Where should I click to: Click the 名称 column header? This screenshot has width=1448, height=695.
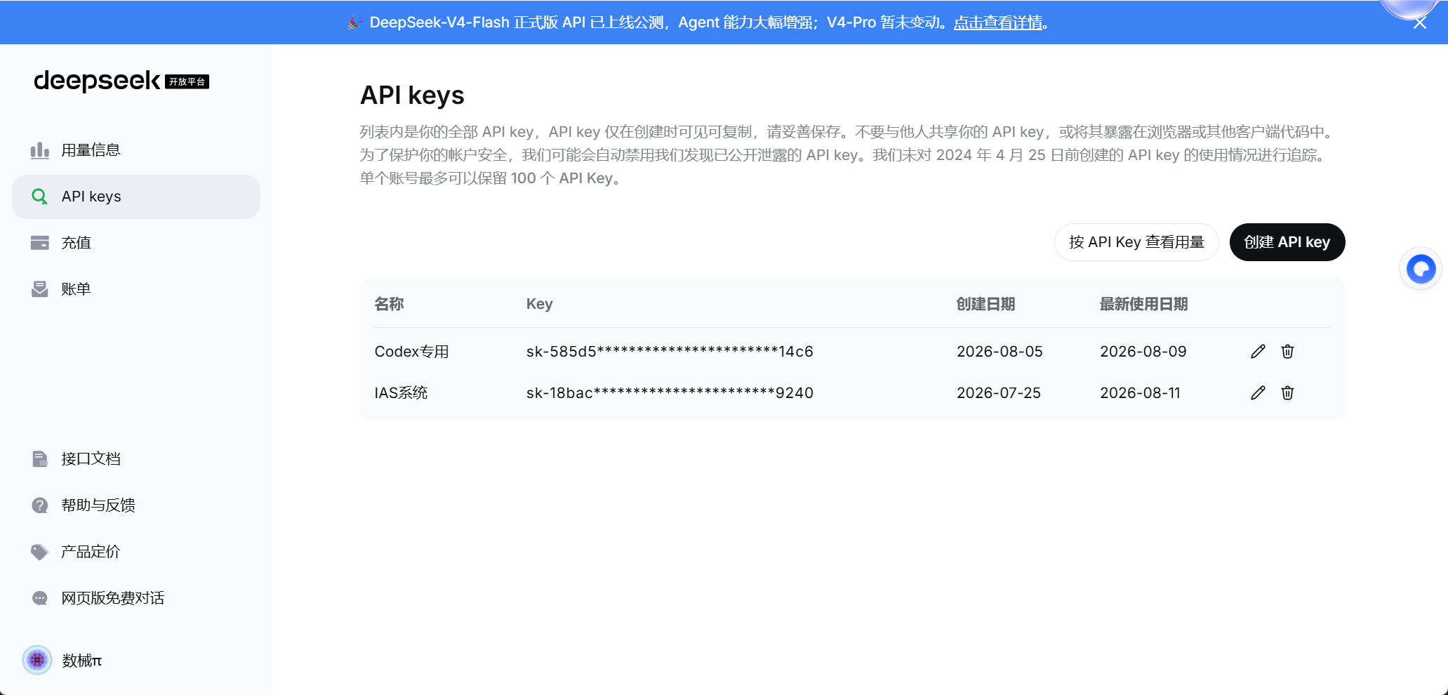click(x=389, y=304)
